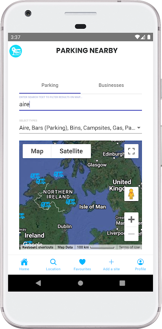Switch to standard Map view
The image size is (162, 329).
[x=37, y=151]
